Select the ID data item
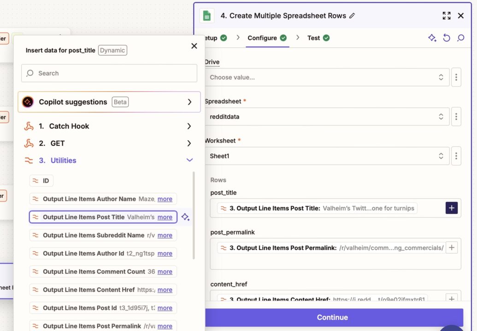 tap(41, 181)
